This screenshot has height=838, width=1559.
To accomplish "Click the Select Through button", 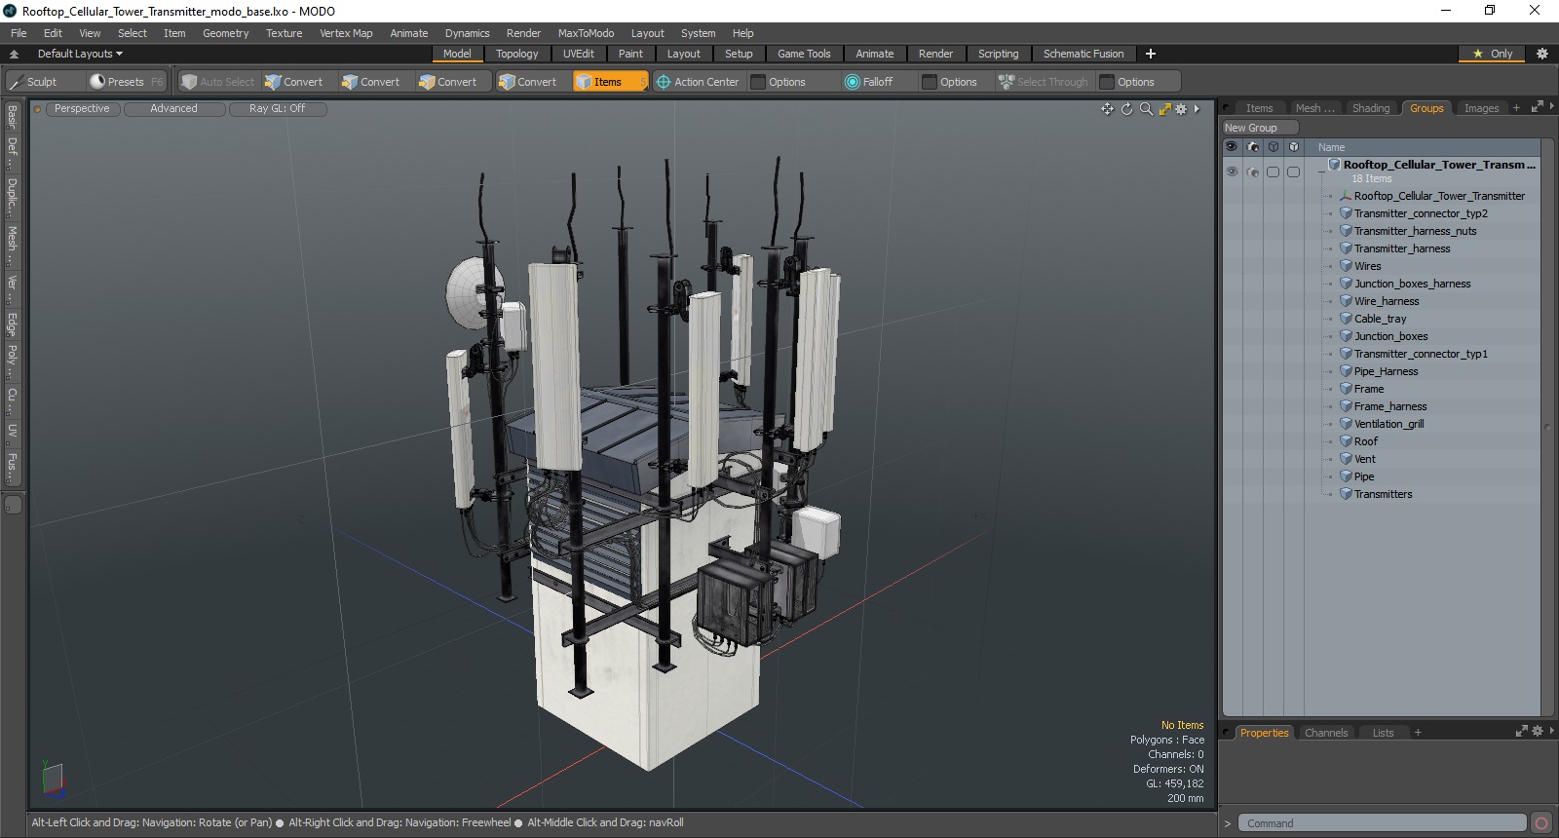I will pyautogui.click(x=1043, y=82).
